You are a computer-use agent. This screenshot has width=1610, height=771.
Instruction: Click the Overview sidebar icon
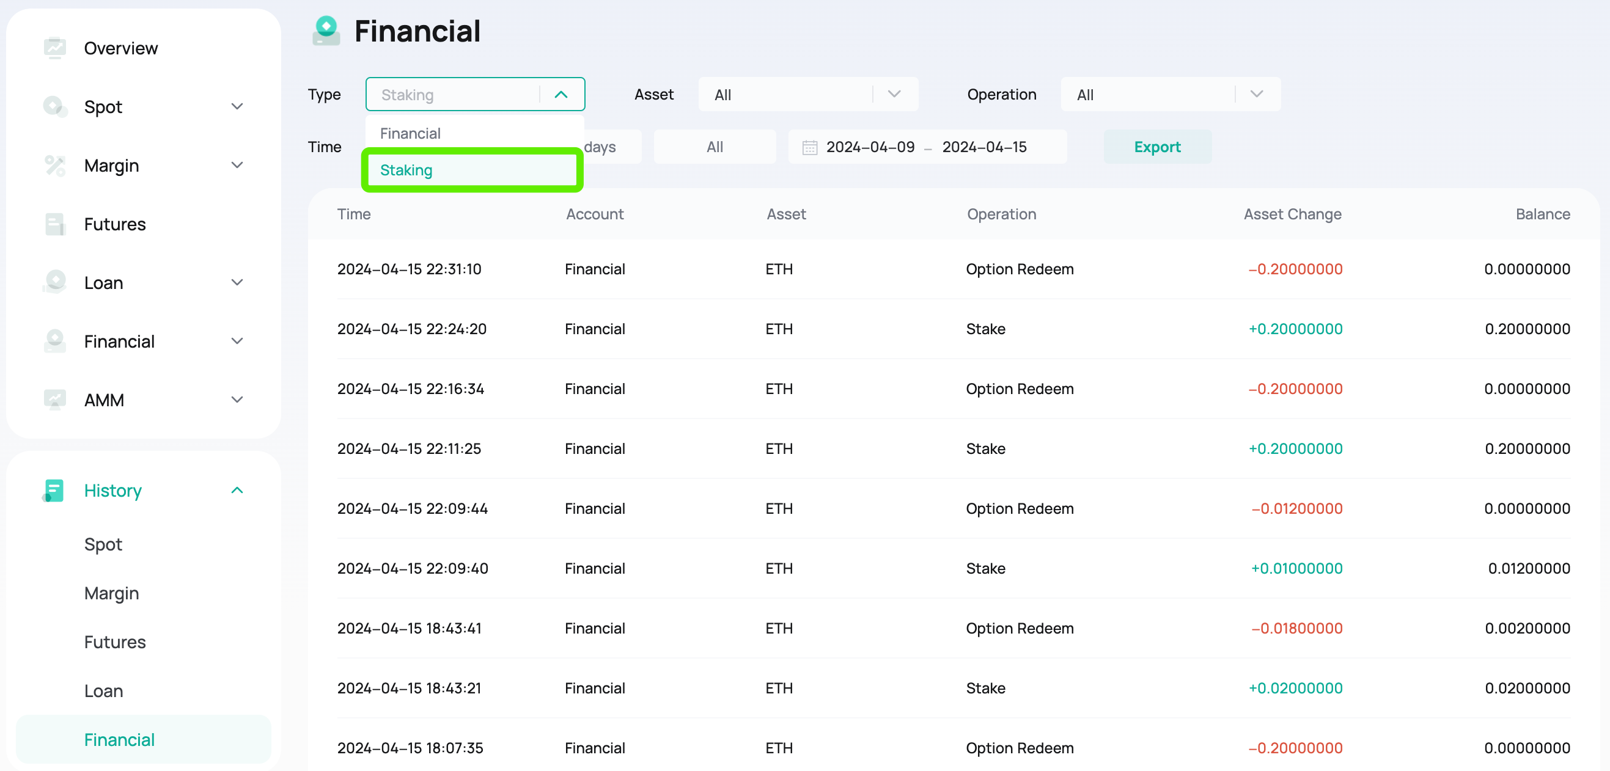click(55, 48)
